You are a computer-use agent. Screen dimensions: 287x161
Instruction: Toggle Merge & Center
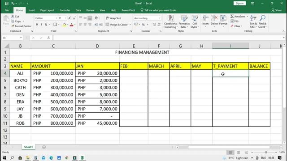(x=117, y=25)
